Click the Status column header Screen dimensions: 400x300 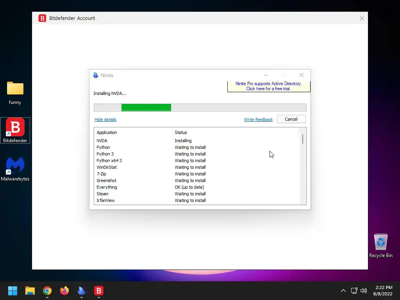(x=235, y=132)
